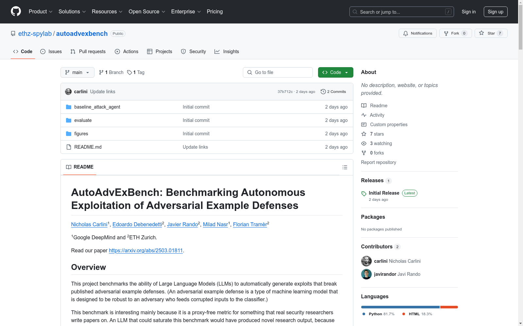Viewport: 523px width, 326px height.
Task: Open the Nicholas Carlini author link
Action: (x=89, y=224)
